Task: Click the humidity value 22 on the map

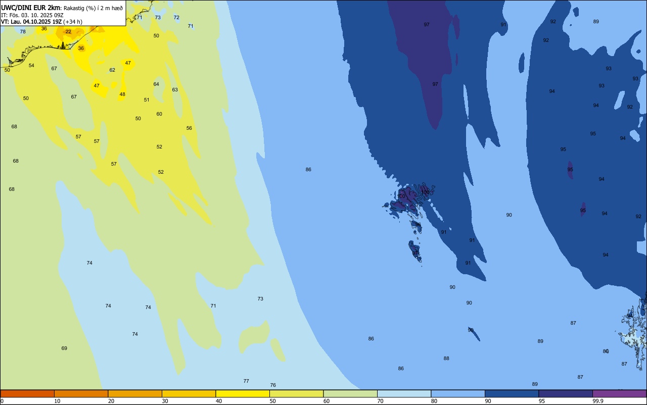Action: 68,31
